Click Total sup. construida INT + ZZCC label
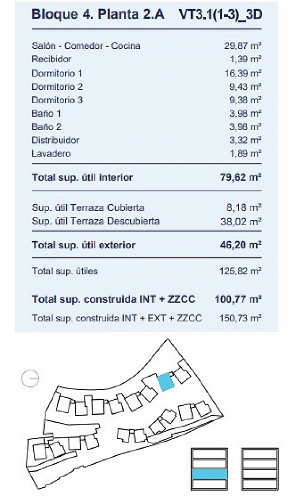Image resolution: width=296 pixels, height=496 pixels. coord(114,299)
